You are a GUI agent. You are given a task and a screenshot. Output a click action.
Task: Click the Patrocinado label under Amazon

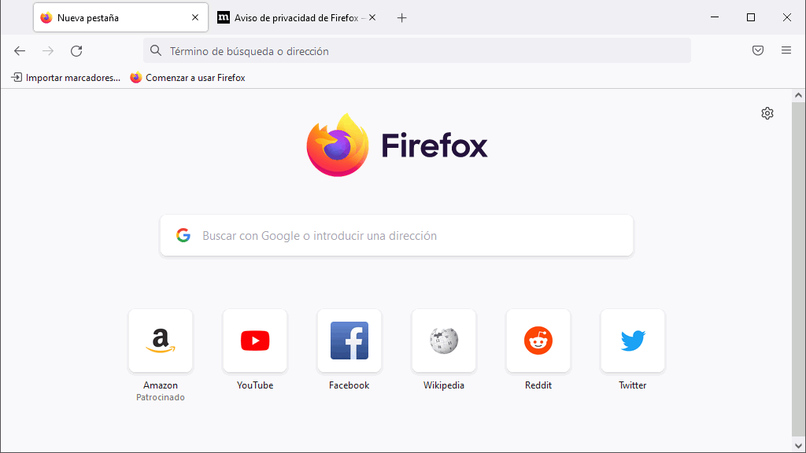pos(161,397)
